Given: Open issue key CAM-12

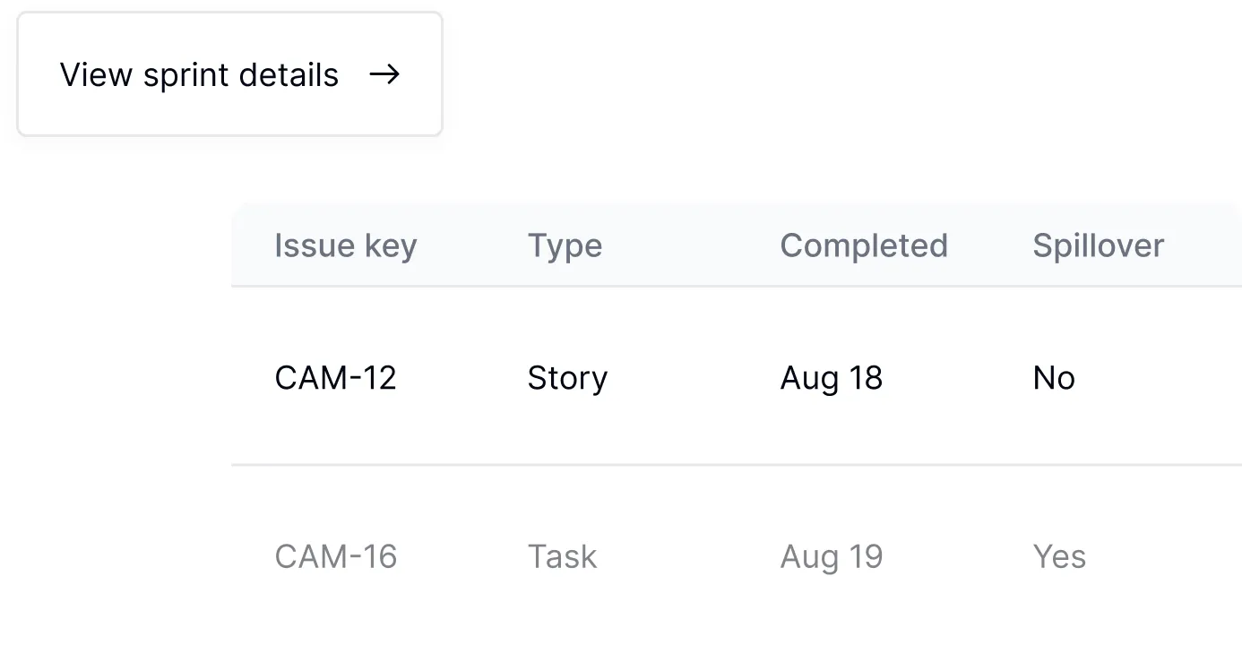Looking at the screenshot, I should pos(335,378).
